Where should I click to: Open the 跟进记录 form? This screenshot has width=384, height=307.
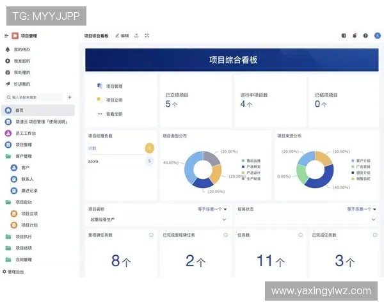click(x=24, y=191)
